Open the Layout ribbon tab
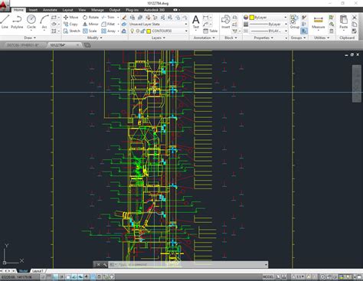This screenshot has width=363, height=281. pyautogui.click(x=67, y=10)
